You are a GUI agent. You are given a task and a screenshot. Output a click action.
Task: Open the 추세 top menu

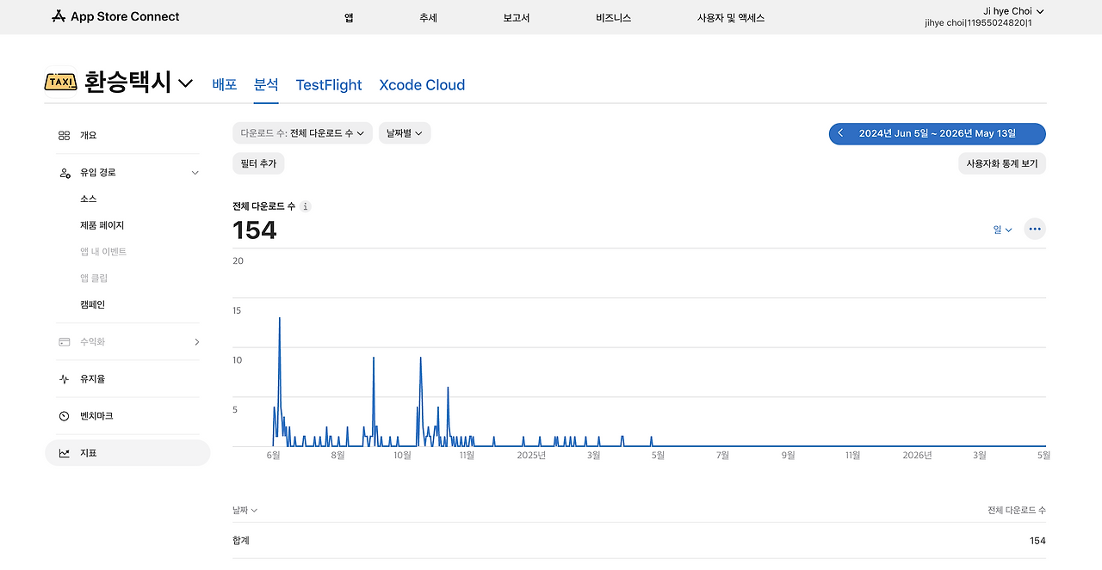pos(428,17)
